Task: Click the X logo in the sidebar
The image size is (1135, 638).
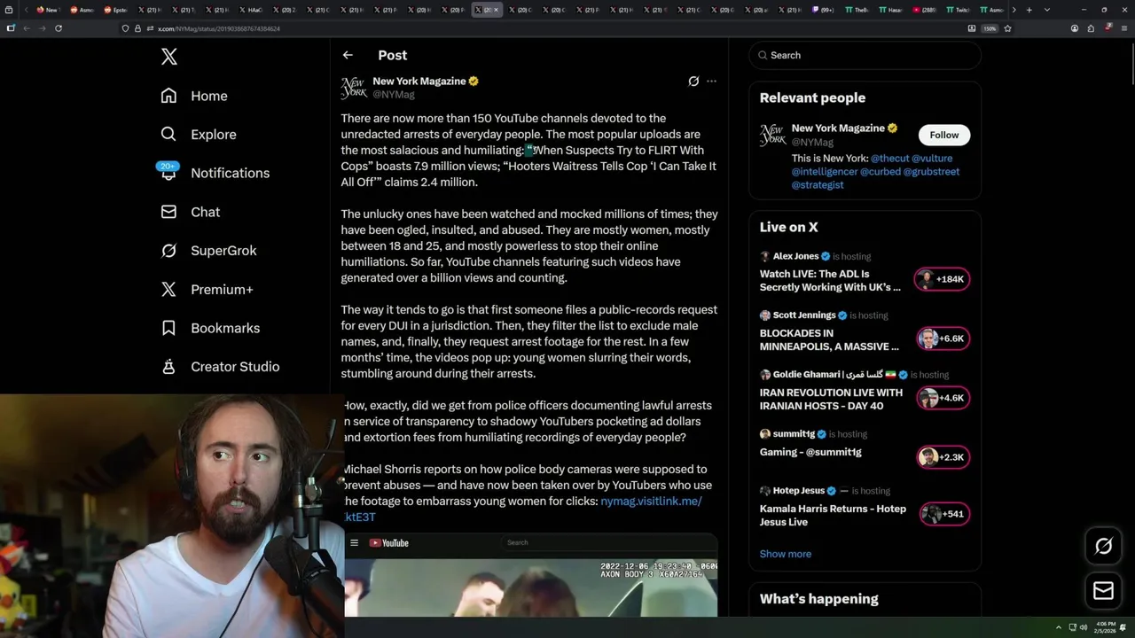Action: 169,57
